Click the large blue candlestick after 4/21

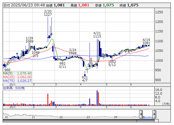100,49
